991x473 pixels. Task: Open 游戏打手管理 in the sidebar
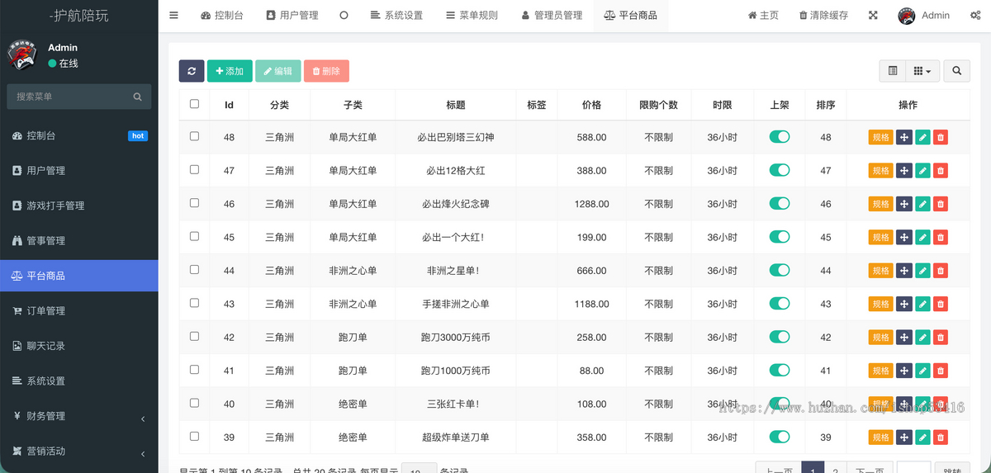point(78,206)
